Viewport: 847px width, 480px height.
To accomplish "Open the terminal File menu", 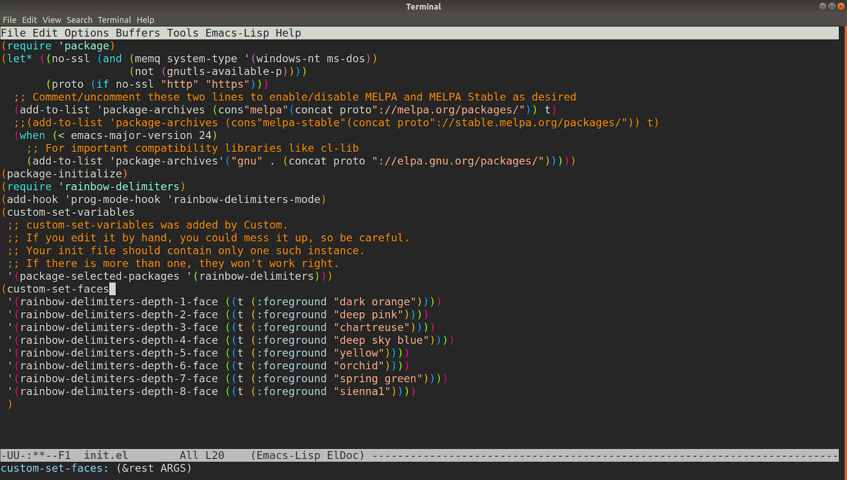I will (10, 20).
